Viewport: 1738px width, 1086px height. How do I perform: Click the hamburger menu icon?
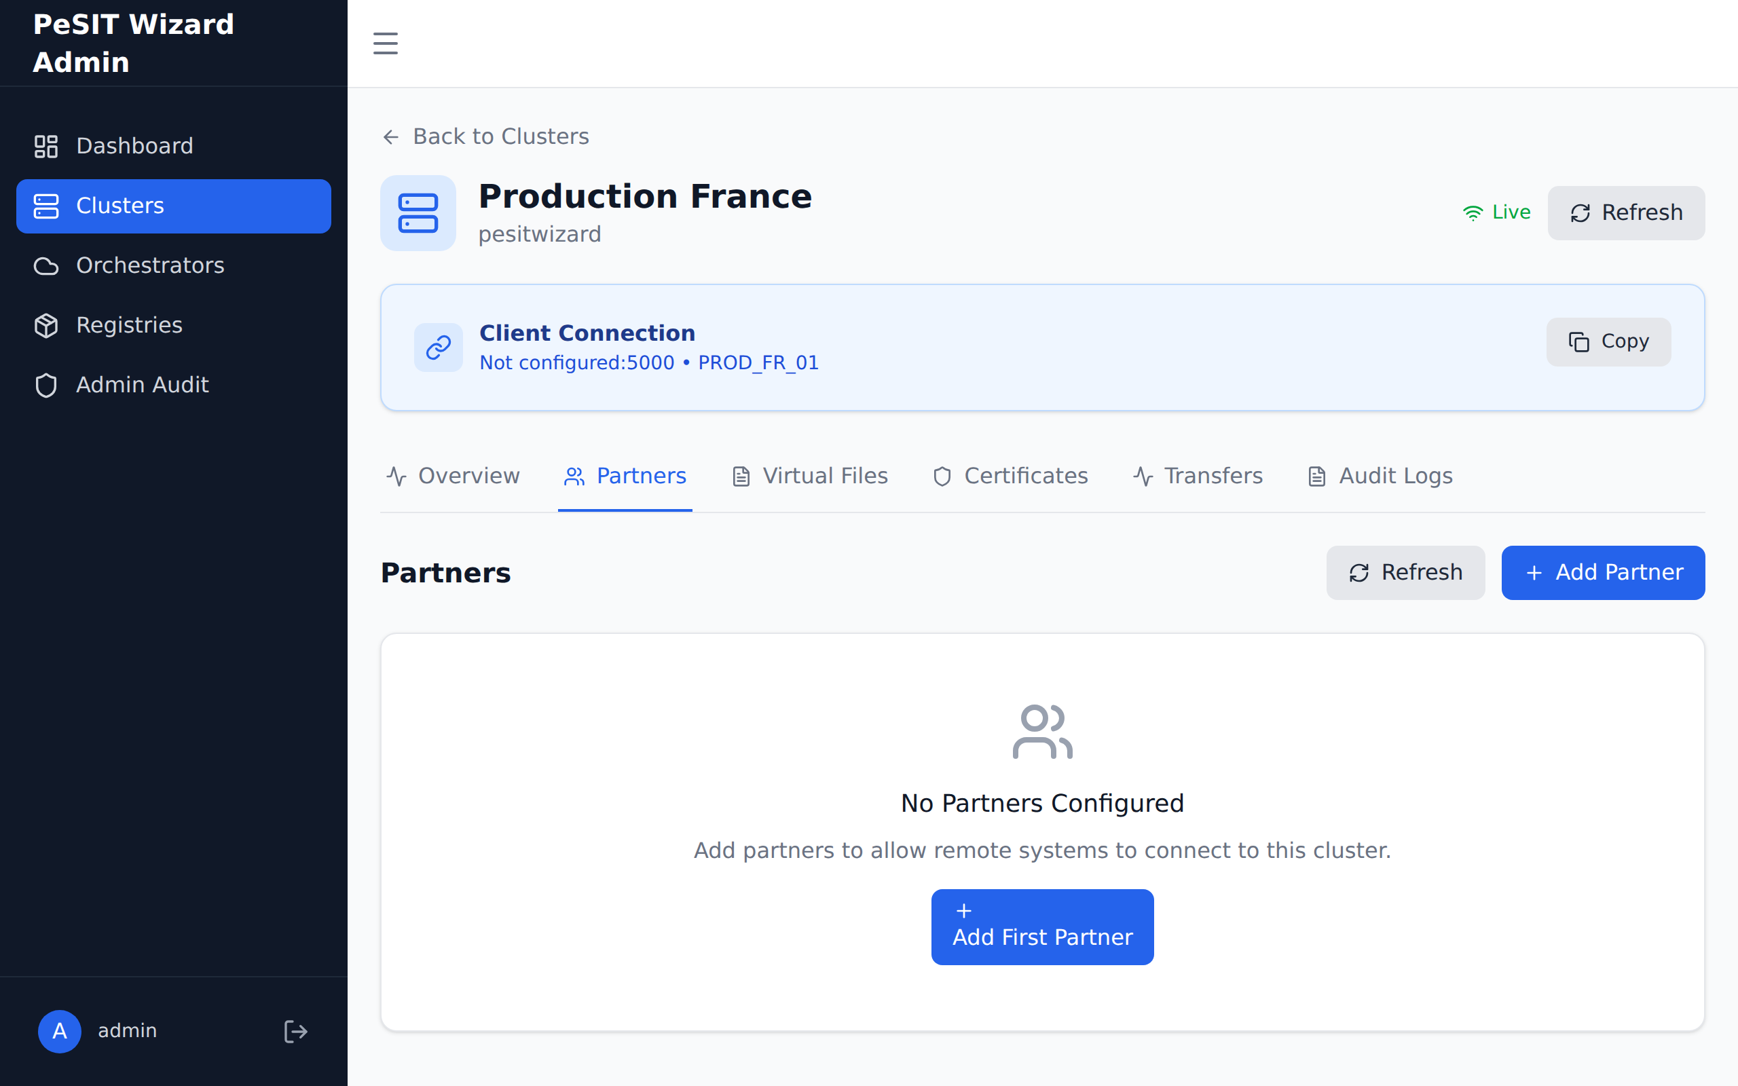click(x=385, y=43)
